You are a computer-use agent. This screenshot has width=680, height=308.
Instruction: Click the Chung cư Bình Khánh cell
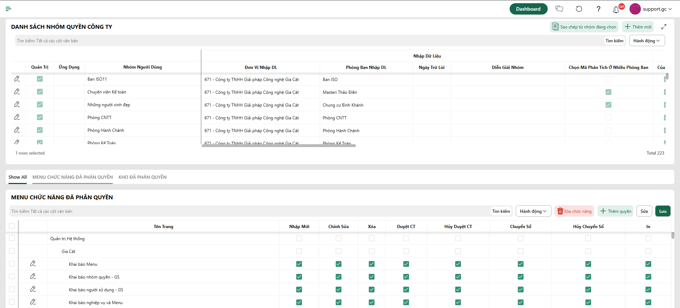click(366, 105)
